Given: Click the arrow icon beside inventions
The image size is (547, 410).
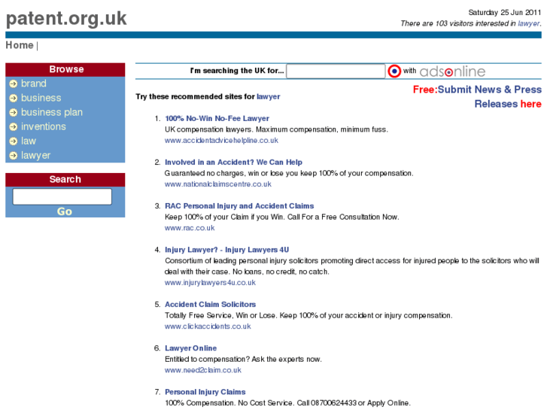Looking at the screenshot, I should click(14, 126).
